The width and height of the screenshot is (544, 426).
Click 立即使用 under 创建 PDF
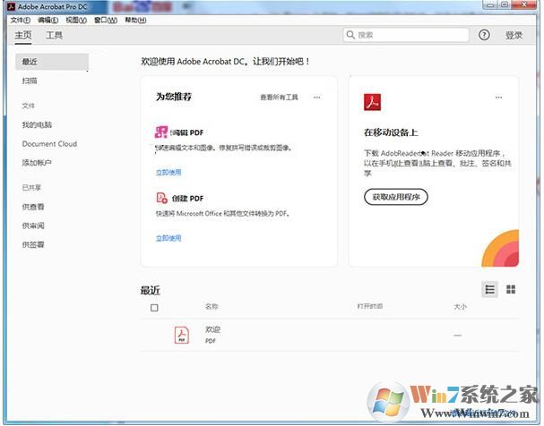tap(168, 238)
